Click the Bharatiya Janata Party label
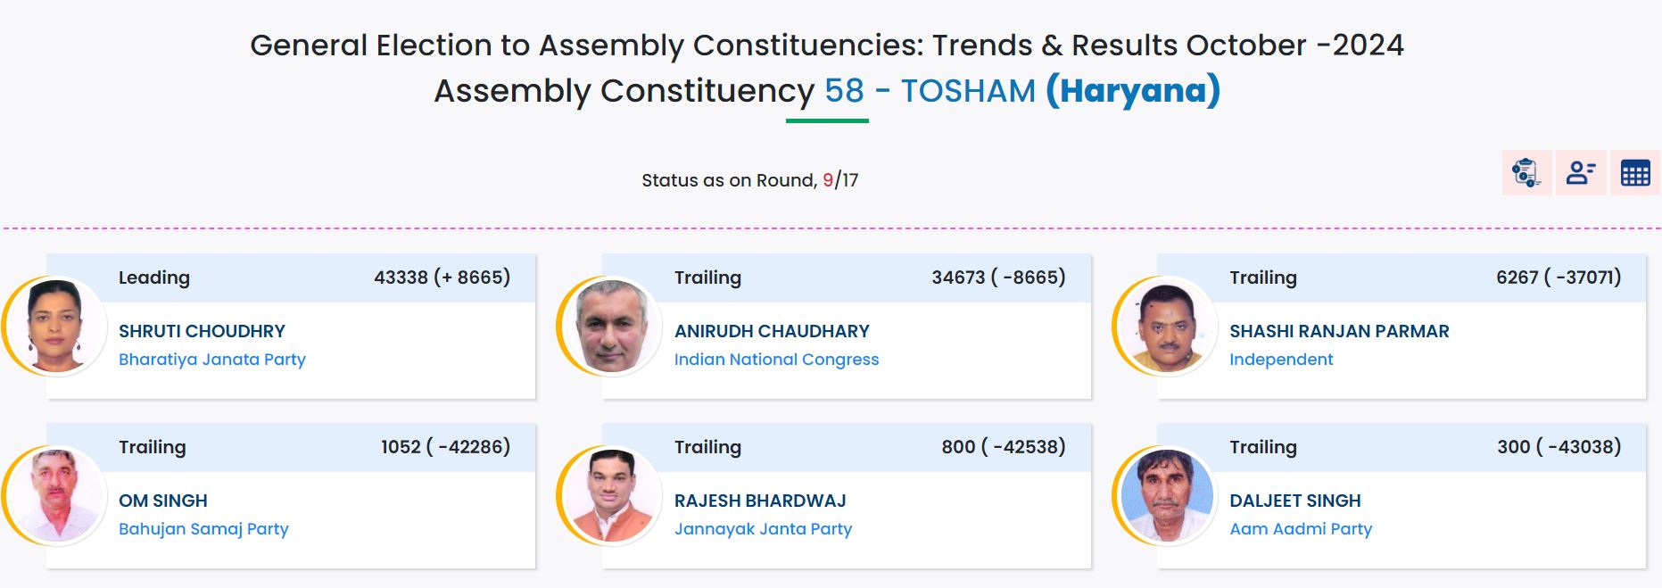This screenshot has height=588, width=1662. (212, 360)
